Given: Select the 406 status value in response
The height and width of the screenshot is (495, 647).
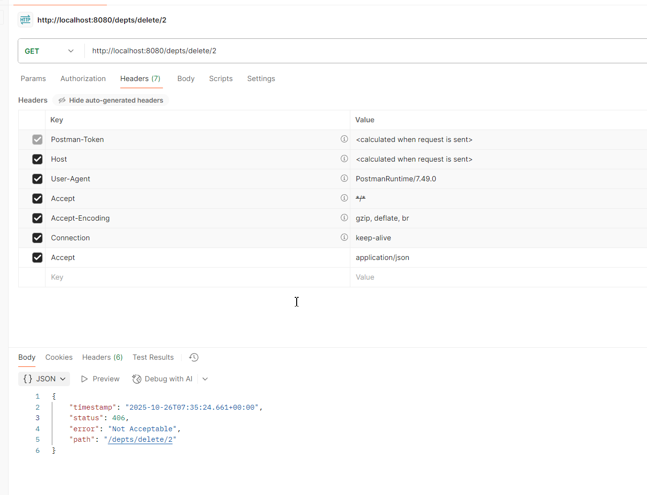Looking at the screenshot, I should click(118, 418).
